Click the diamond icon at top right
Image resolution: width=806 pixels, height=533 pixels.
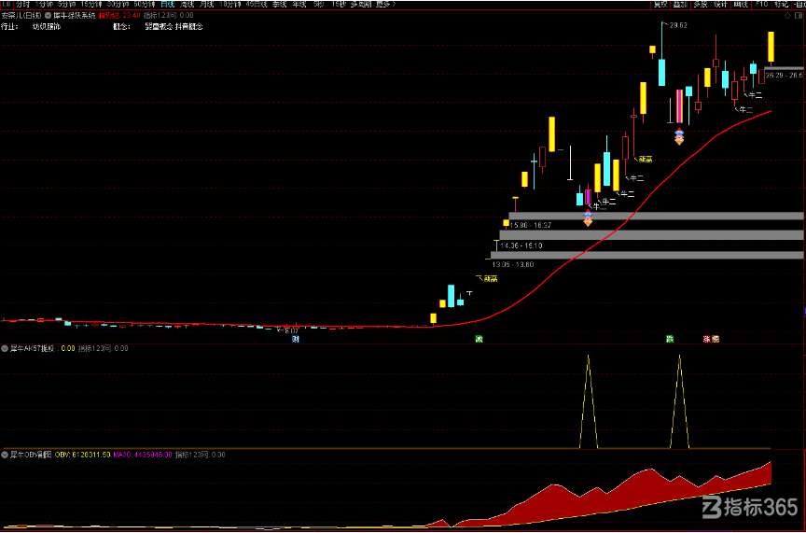(787, 16)
